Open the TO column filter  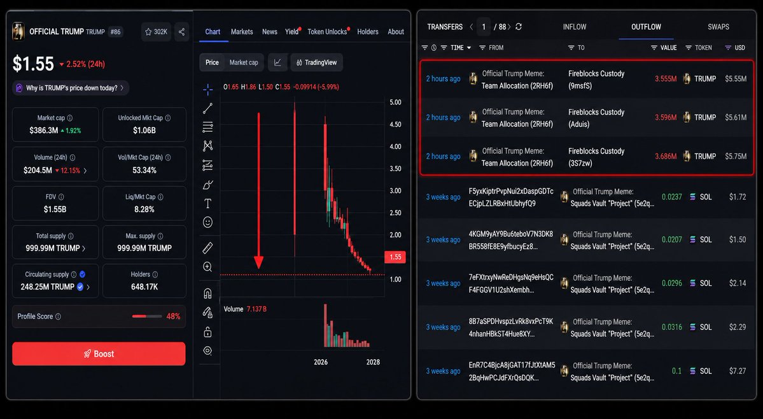[x=571, y=48]
